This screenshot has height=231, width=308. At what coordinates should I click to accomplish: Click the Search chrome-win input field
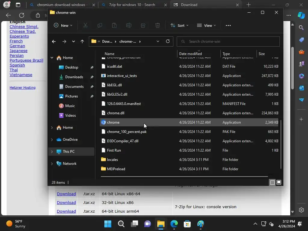tap(228, 42)
